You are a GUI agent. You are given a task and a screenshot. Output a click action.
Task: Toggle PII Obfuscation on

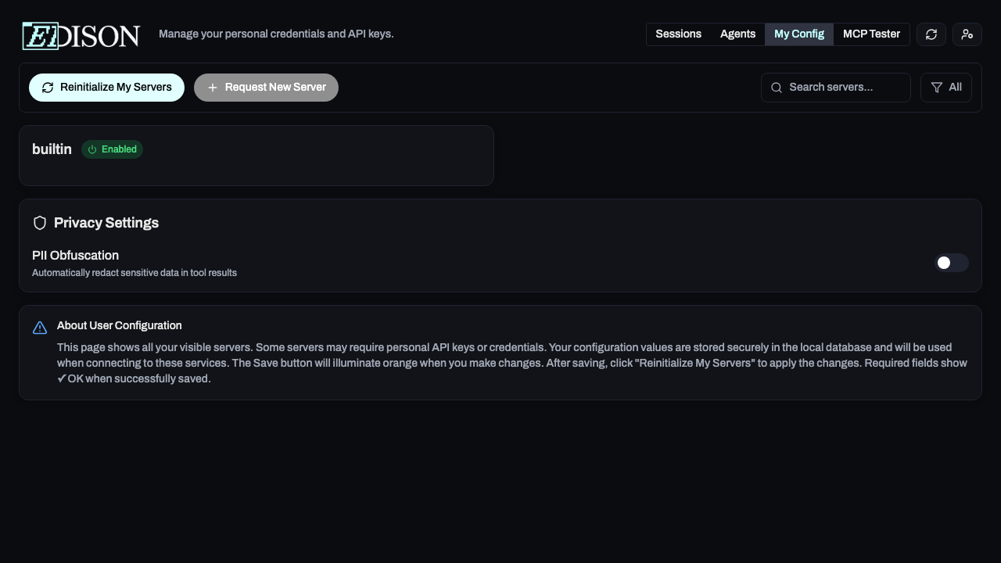[x=952, y=263]
